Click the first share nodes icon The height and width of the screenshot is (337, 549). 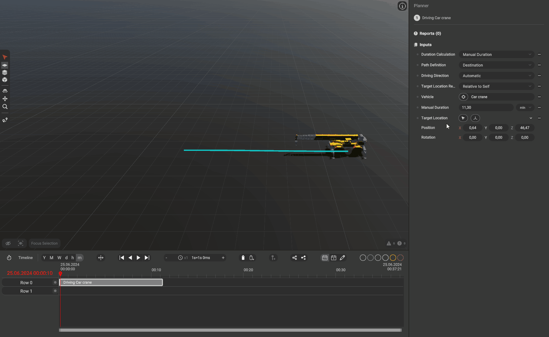coord(295,258)
